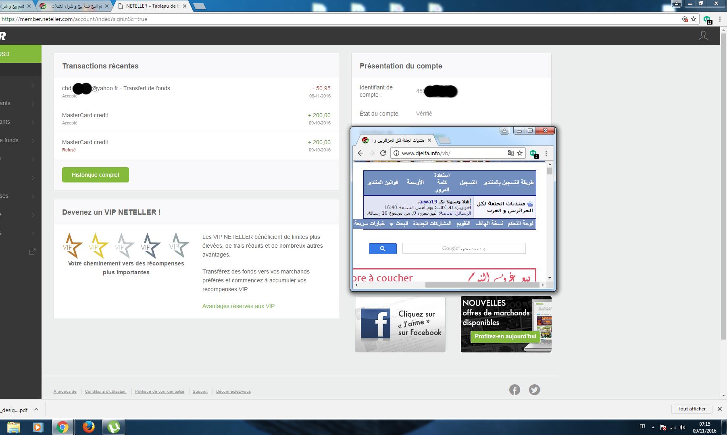Open قوانين المنتدى in the forum header
This screenshot has height=435, width=727.
pyautogui.click(x=383, y=182)
